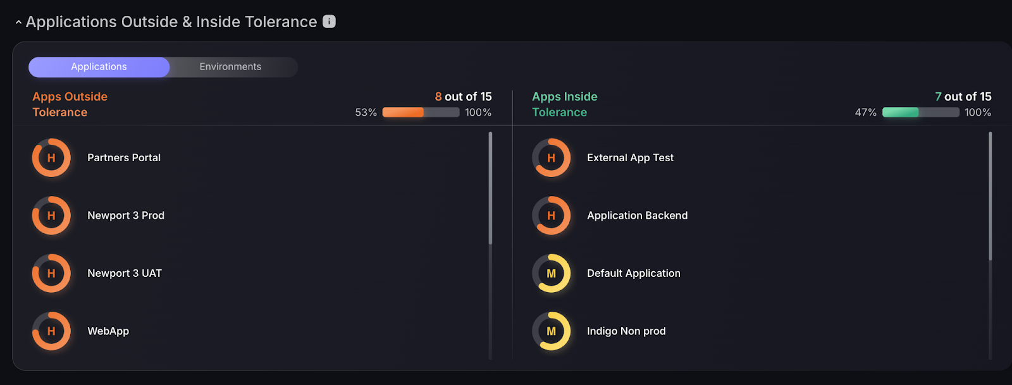
Task: Click the Partners Portal high-risk ring icon
Action: 51,158
